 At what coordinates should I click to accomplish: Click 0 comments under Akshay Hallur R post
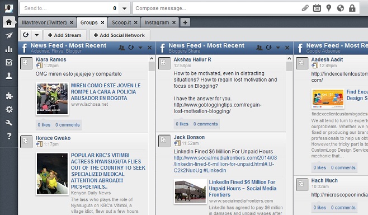[206, 124]
